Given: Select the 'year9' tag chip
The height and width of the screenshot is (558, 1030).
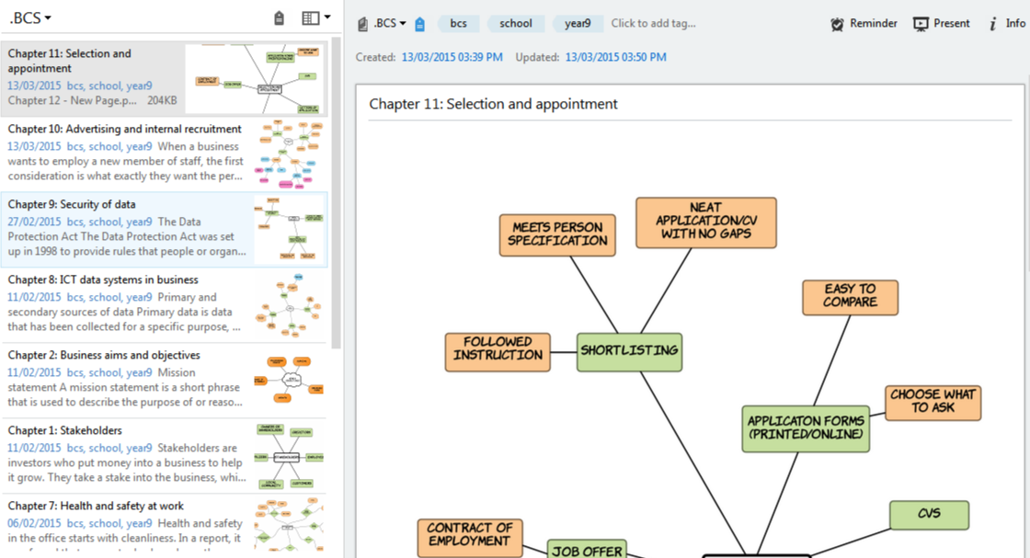Looking at the screenshot, I should point(578,24).
